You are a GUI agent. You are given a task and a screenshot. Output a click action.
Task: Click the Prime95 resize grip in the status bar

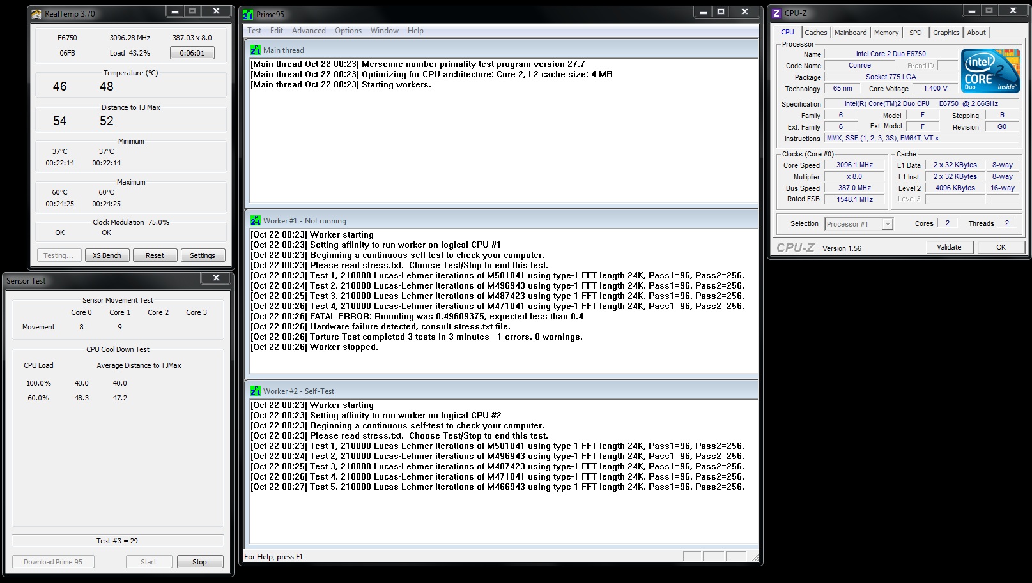point(755,557)
